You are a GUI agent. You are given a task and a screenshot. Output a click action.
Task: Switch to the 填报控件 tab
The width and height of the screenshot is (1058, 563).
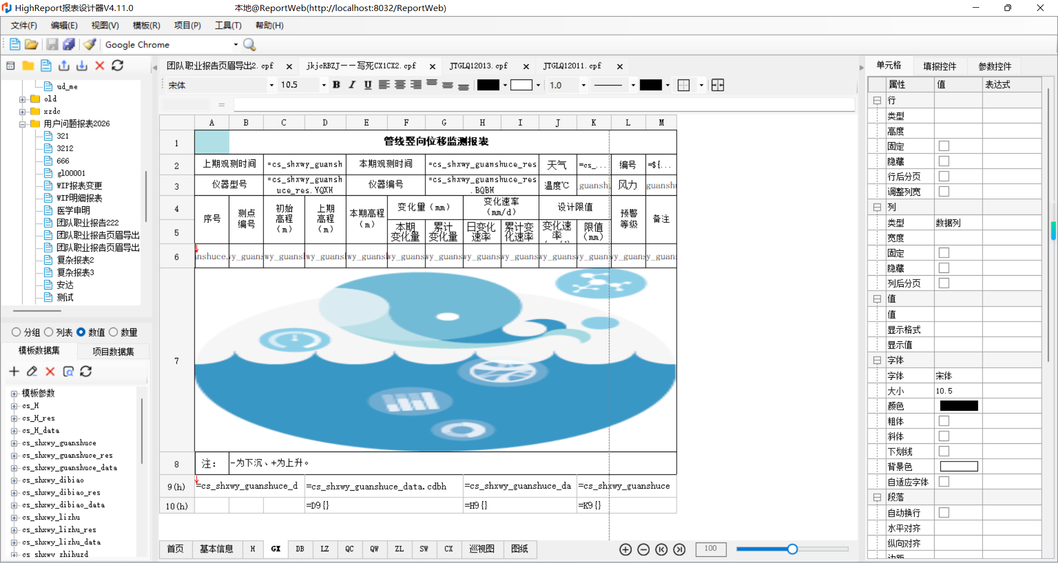click(940, 66)
